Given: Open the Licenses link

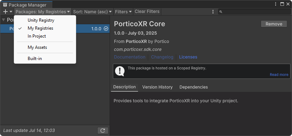Looking at the screenshot, I should [188, 57].
